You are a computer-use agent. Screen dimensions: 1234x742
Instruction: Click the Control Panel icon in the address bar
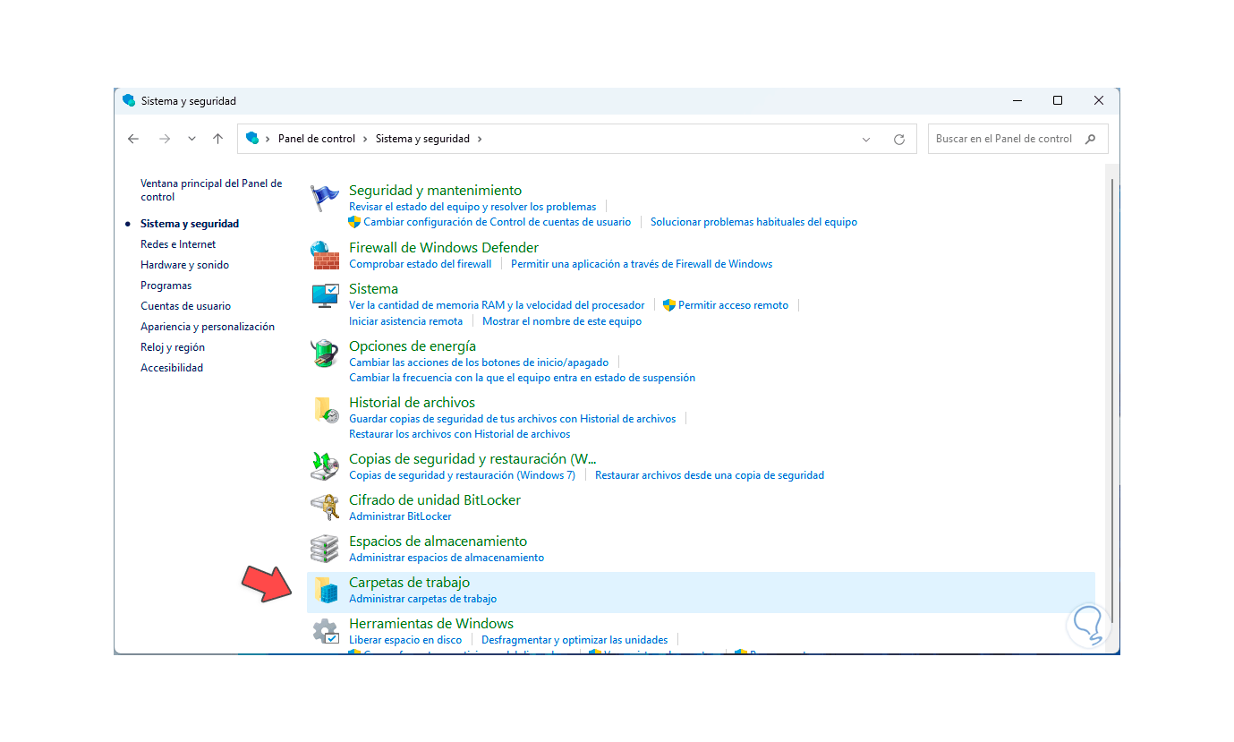(x=252, y=138)
